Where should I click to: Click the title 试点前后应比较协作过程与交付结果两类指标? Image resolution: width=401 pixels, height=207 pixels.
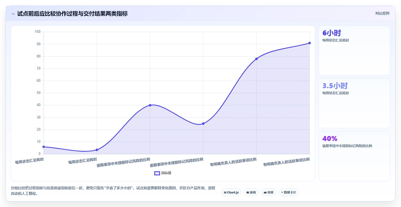(72, 14)
